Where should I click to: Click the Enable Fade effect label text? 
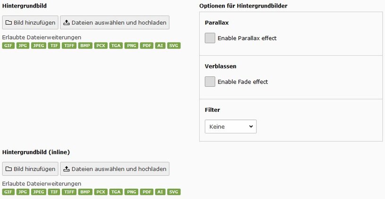pyautogui.click(x=243, y=82)
